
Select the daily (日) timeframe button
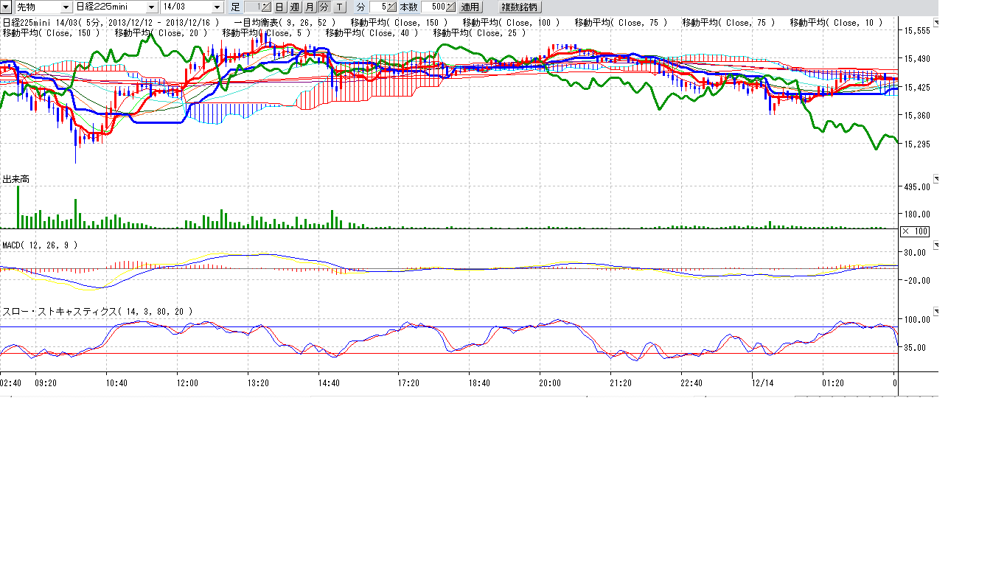(279, 7)
